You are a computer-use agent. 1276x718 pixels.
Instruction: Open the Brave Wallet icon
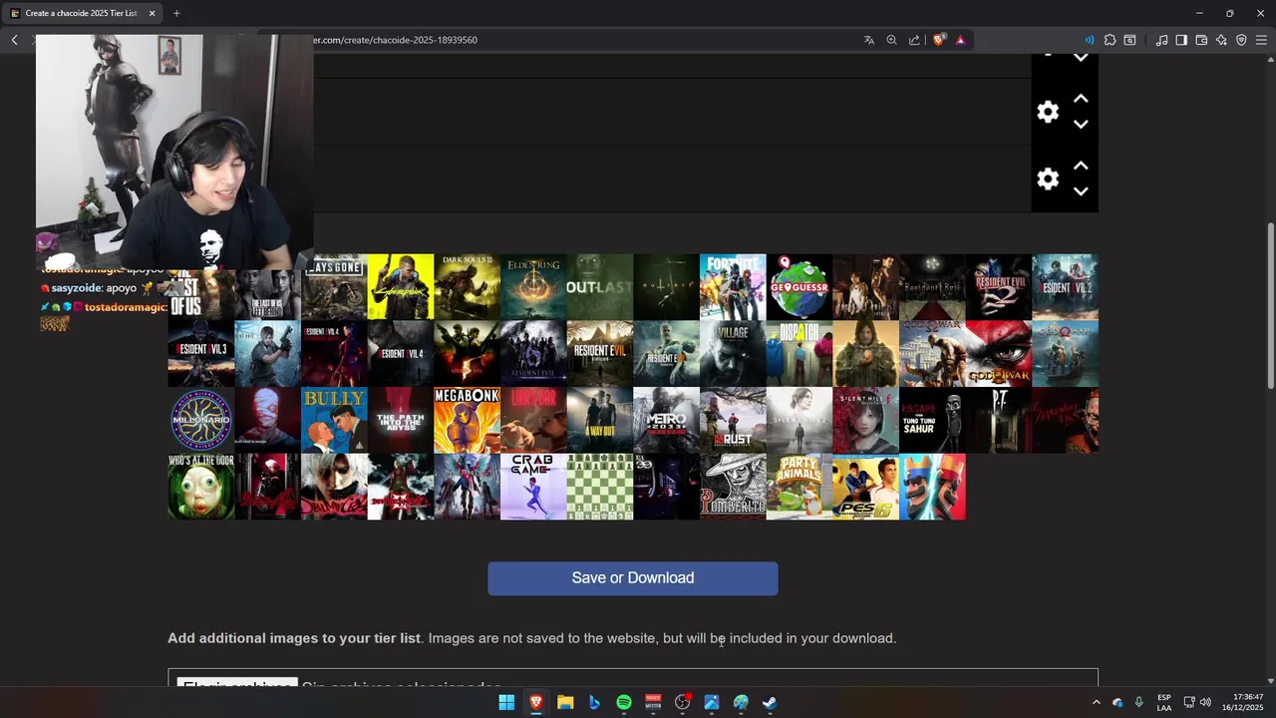(x=1201, y=40)
